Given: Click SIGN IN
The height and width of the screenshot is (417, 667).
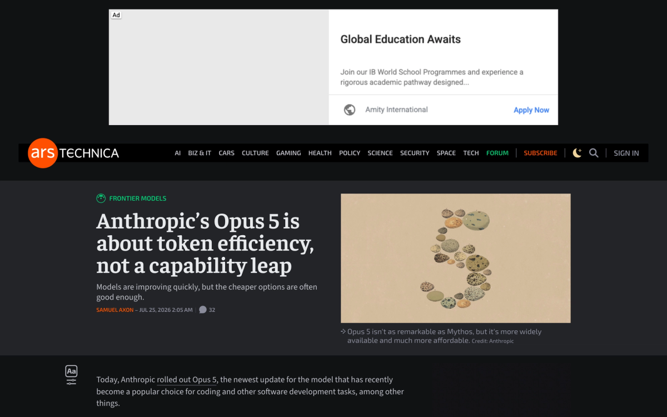Looking at the screenshot, I should click(x=626, y=153).
